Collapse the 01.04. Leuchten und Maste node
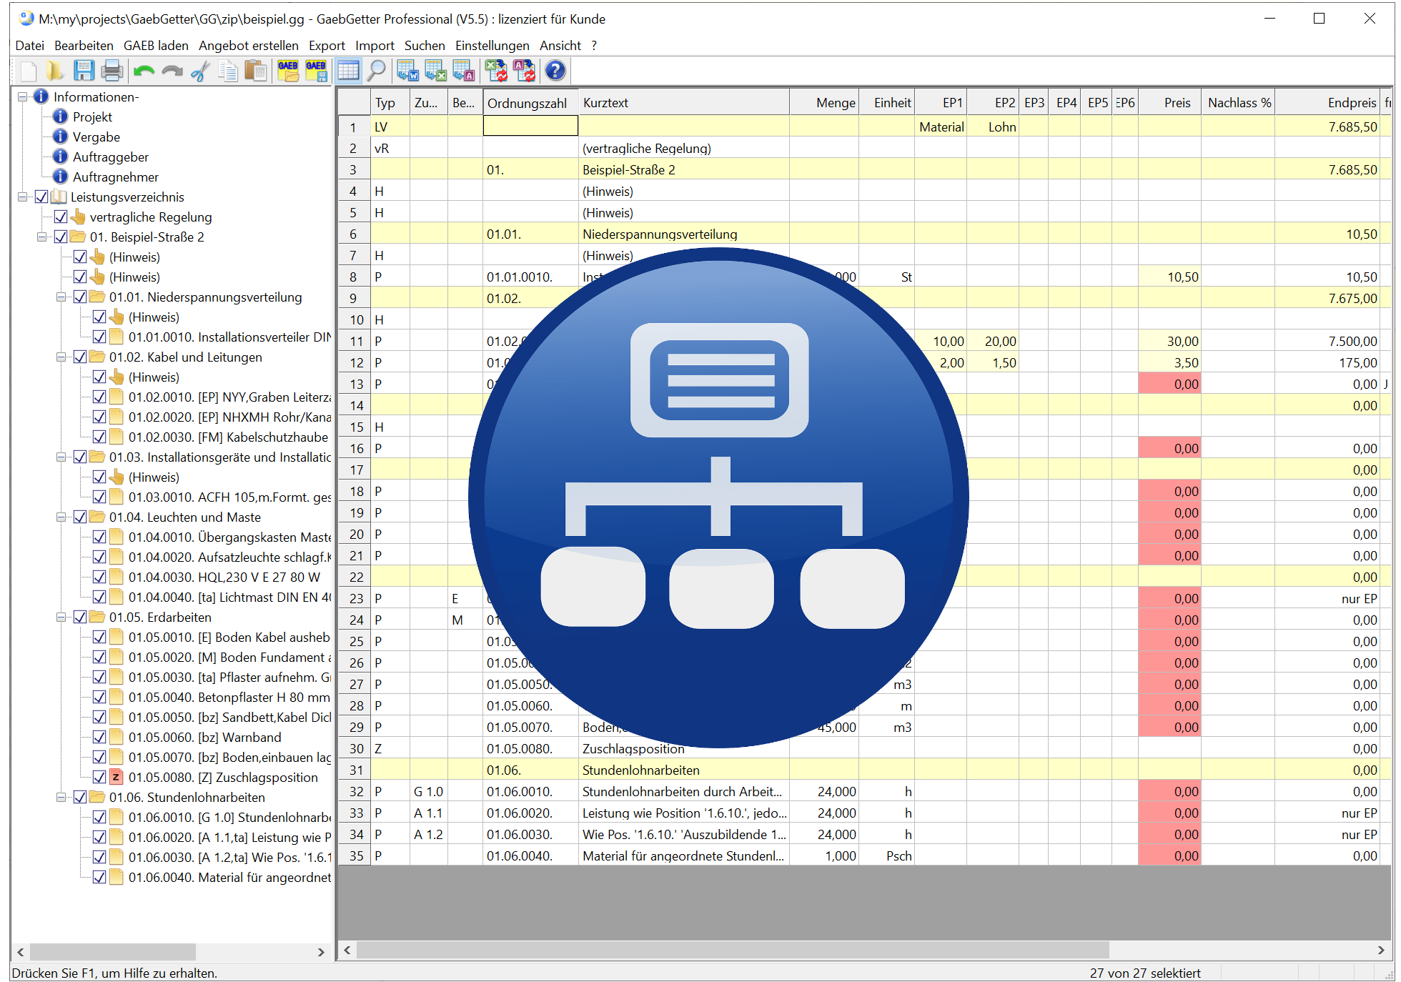 click(x=61, y=517)
